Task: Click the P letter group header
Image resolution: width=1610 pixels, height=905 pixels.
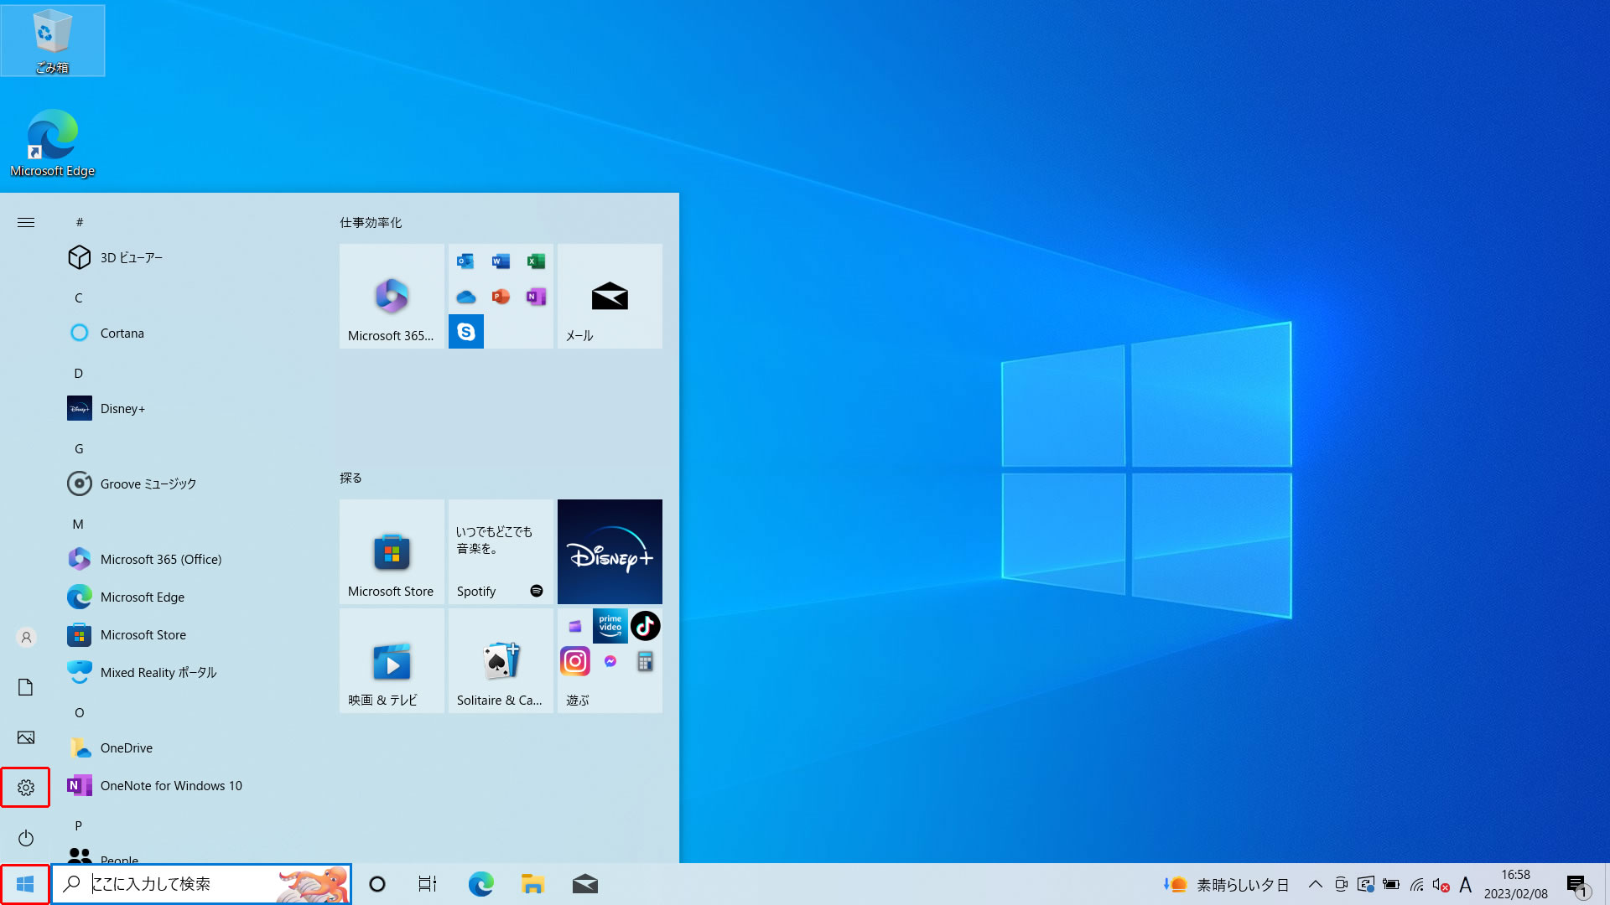Action: [79, 825]
